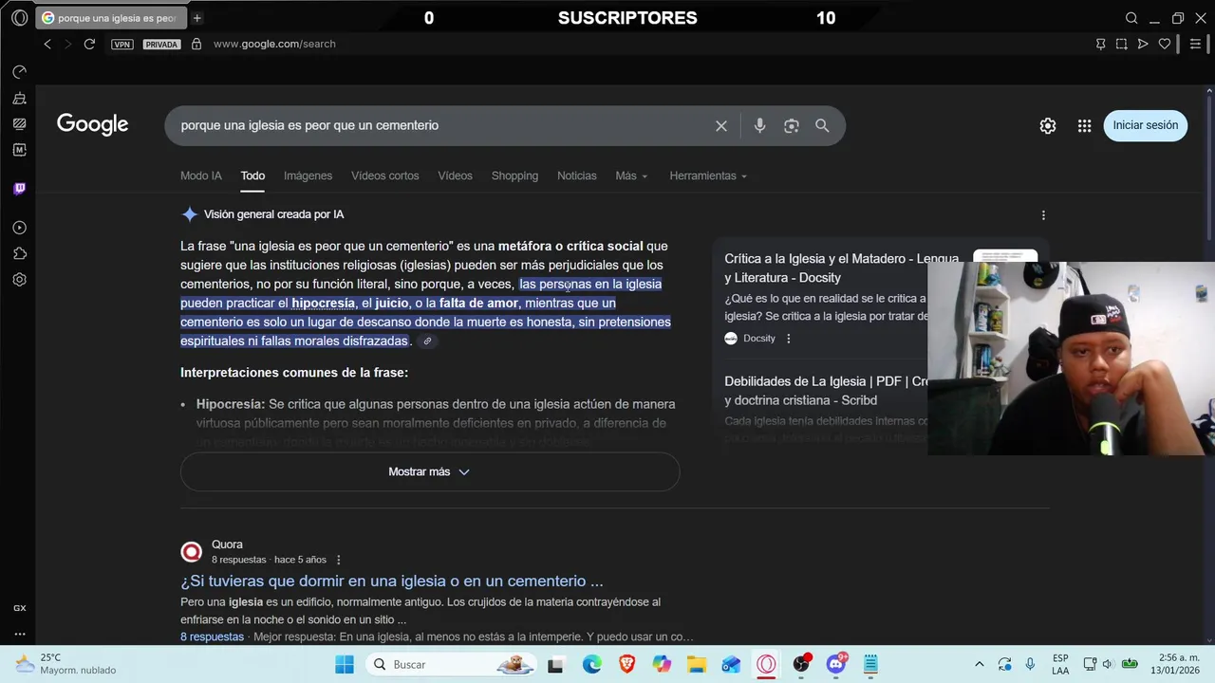
Task: Select the Todo results tab
Action: (252, 175)
